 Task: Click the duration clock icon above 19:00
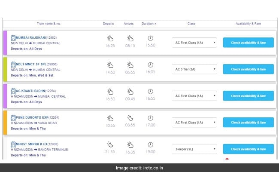(x=150, y=144)
